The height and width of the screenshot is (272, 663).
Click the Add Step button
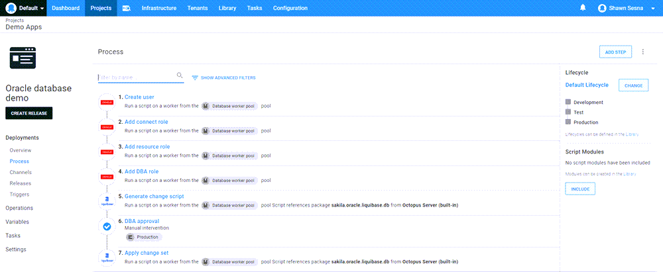(x=615, y=52)
